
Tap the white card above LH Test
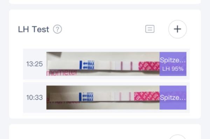point(105,2)
